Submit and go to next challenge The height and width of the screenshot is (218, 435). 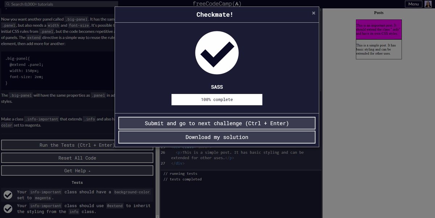click(217, 123)
